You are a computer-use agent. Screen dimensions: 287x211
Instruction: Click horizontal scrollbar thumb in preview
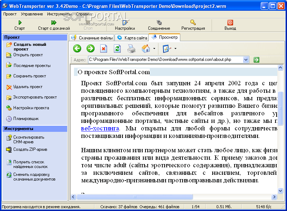pos(135,197)
